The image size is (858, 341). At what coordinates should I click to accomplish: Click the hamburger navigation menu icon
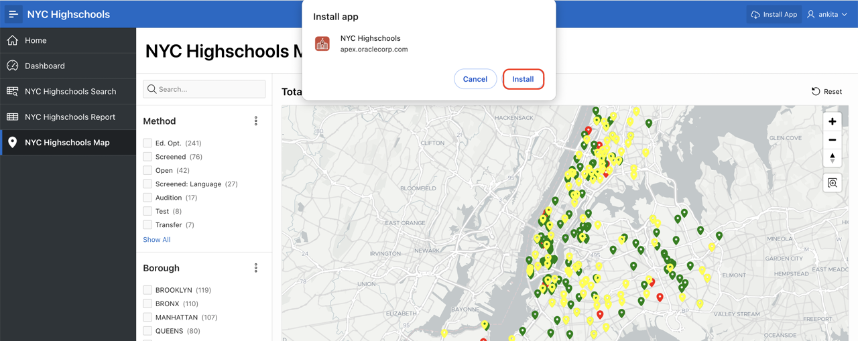click(13, 14)
